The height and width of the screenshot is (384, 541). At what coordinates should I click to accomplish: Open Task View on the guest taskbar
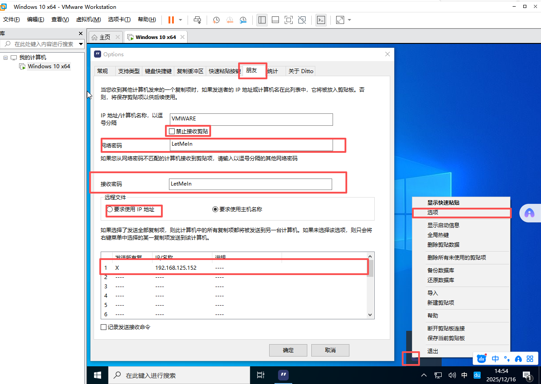click(261, 375)
